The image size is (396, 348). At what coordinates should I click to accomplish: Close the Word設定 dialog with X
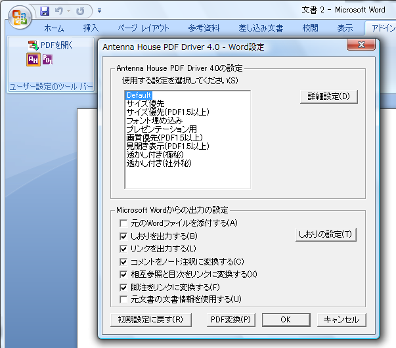click(361, 45)
